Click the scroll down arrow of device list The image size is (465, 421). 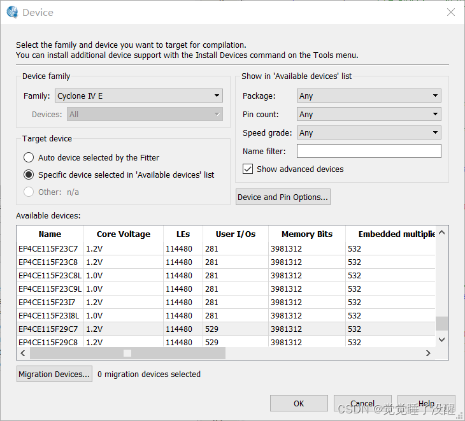point(441,339)
